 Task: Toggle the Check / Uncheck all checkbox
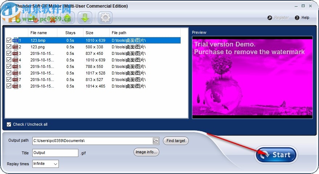click(x=9, y=124)
